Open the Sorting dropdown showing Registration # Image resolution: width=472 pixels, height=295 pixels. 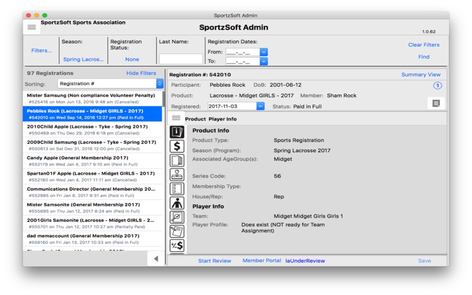(110, 83)
